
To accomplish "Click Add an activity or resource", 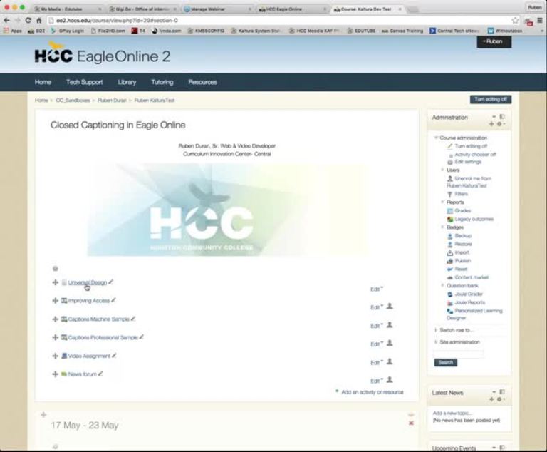I will (373, 392).
